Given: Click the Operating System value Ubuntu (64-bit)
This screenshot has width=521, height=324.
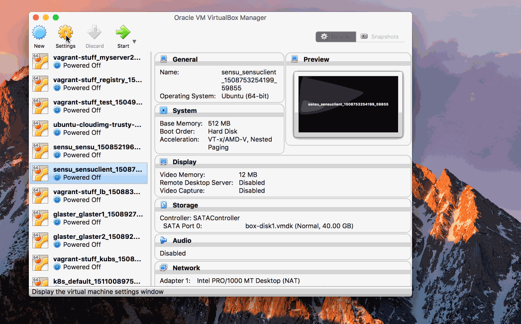Looking at the screenshot, I should tap(245, 96).
